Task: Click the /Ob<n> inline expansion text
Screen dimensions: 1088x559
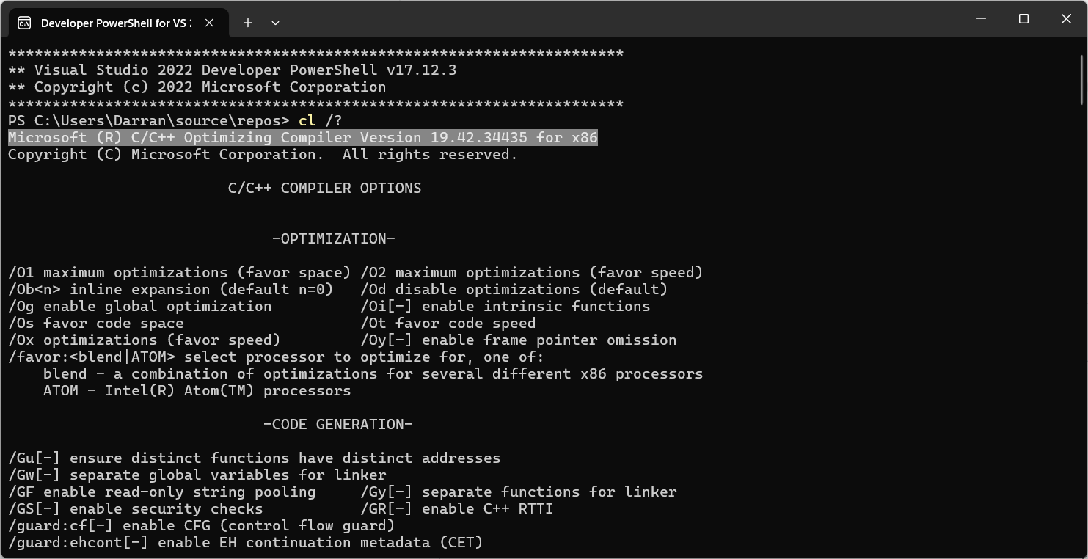Action: coord(171,290)
